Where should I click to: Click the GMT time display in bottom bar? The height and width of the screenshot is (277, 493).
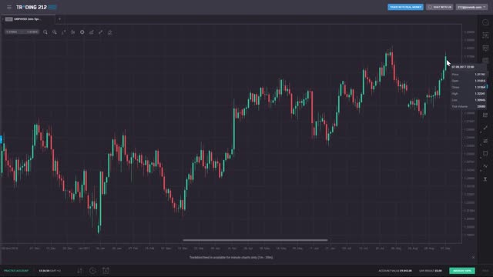pos(49,270)
